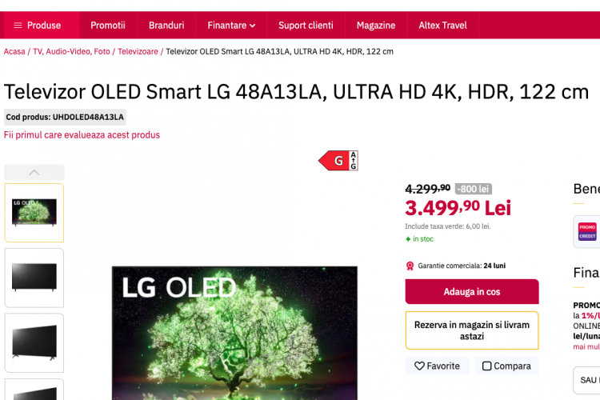Open Suport clienti page
This screenshot has height=400, width=600.
click(x=306, y=26)
